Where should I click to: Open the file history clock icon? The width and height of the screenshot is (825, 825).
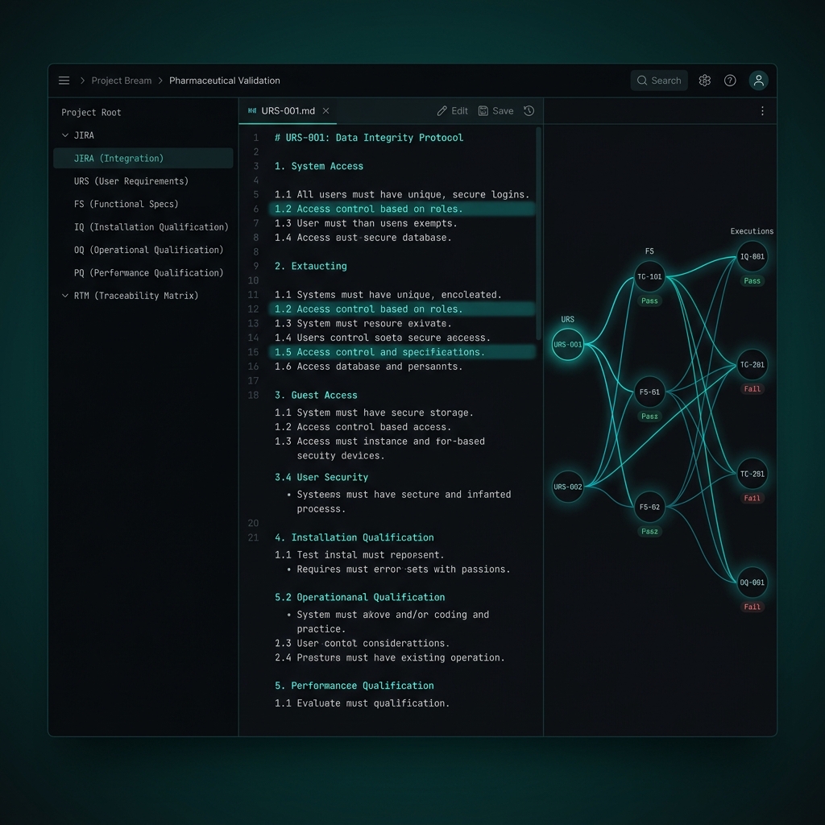coord(529,111)
